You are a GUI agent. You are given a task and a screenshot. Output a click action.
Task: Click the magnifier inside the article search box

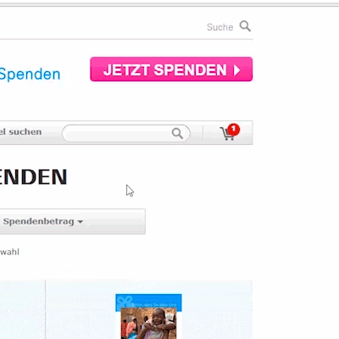click(x=177, y=133)
